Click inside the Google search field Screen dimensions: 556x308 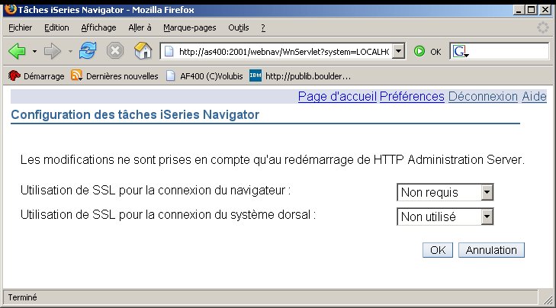509,52
